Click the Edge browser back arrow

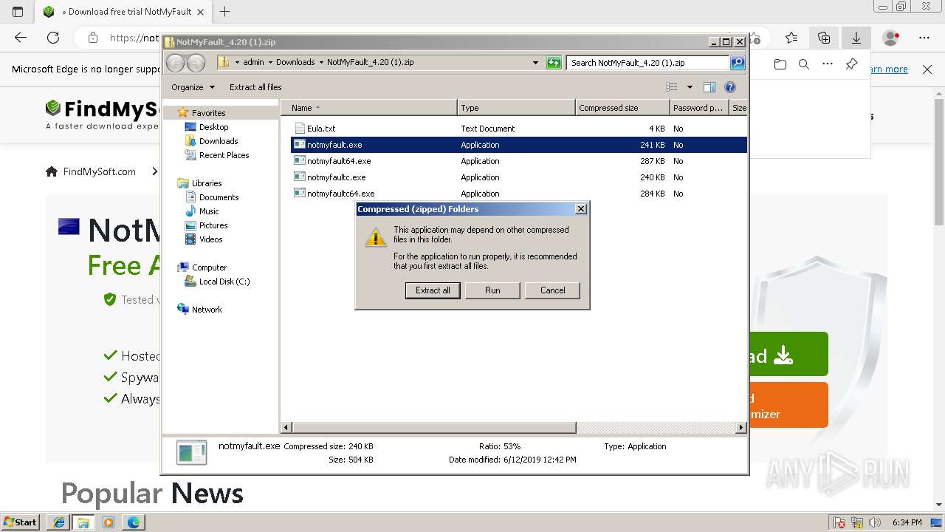tap(21, 38)
